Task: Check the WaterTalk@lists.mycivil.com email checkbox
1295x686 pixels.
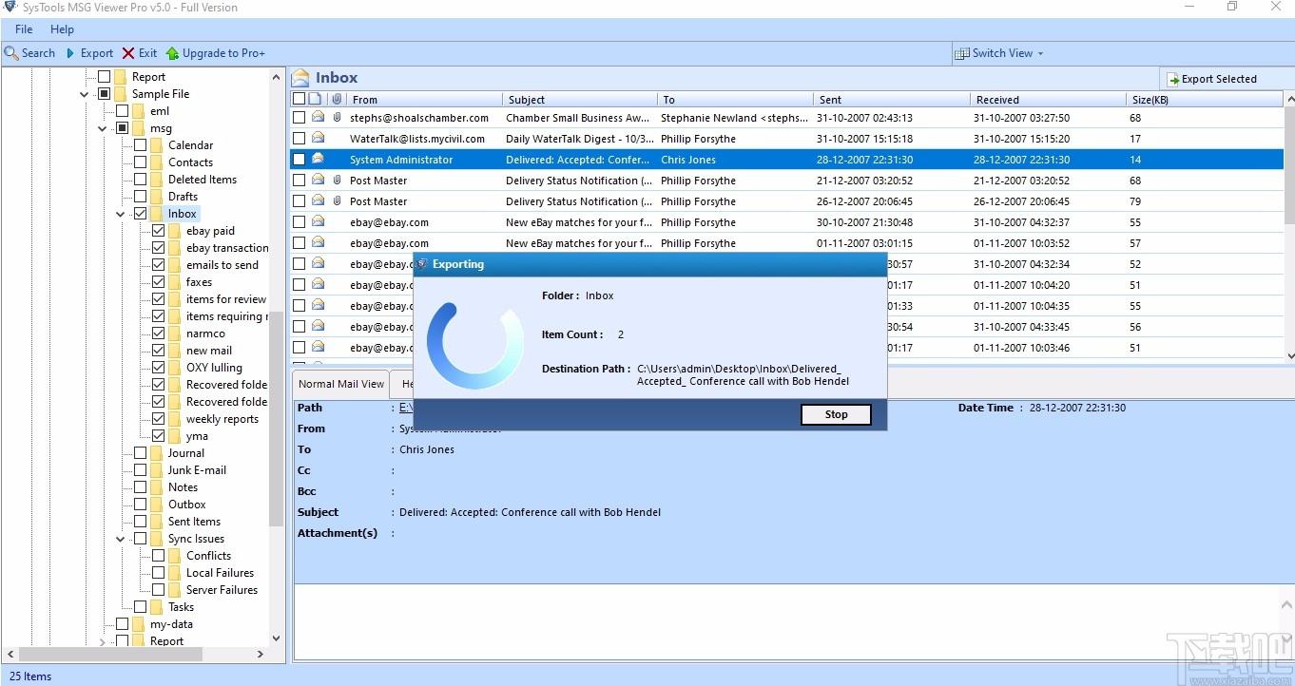Action: click(299, 139)
